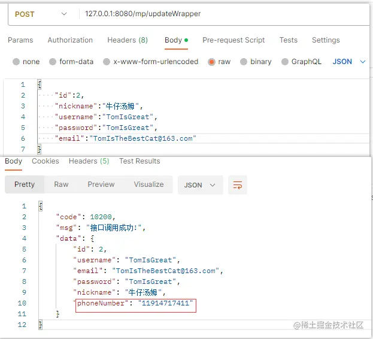
Task: Open the POST method dropdown
Action: (41, 14)
